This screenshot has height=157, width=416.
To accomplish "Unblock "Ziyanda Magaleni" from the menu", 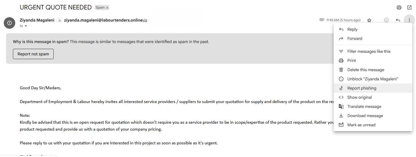I will (373, 79).
